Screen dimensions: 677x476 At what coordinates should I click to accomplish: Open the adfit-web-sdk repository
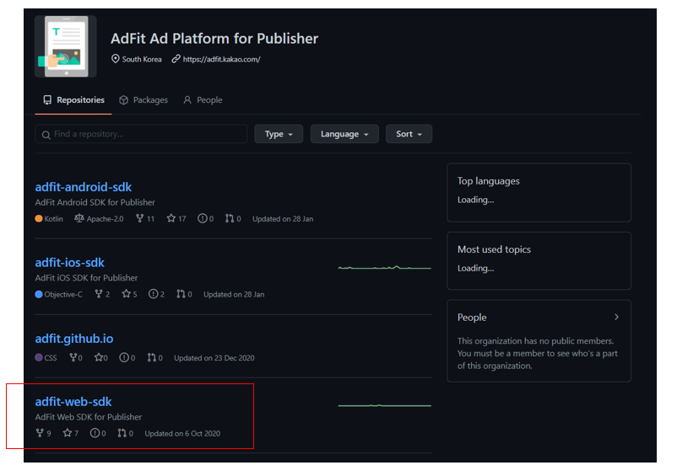[73, 402]
